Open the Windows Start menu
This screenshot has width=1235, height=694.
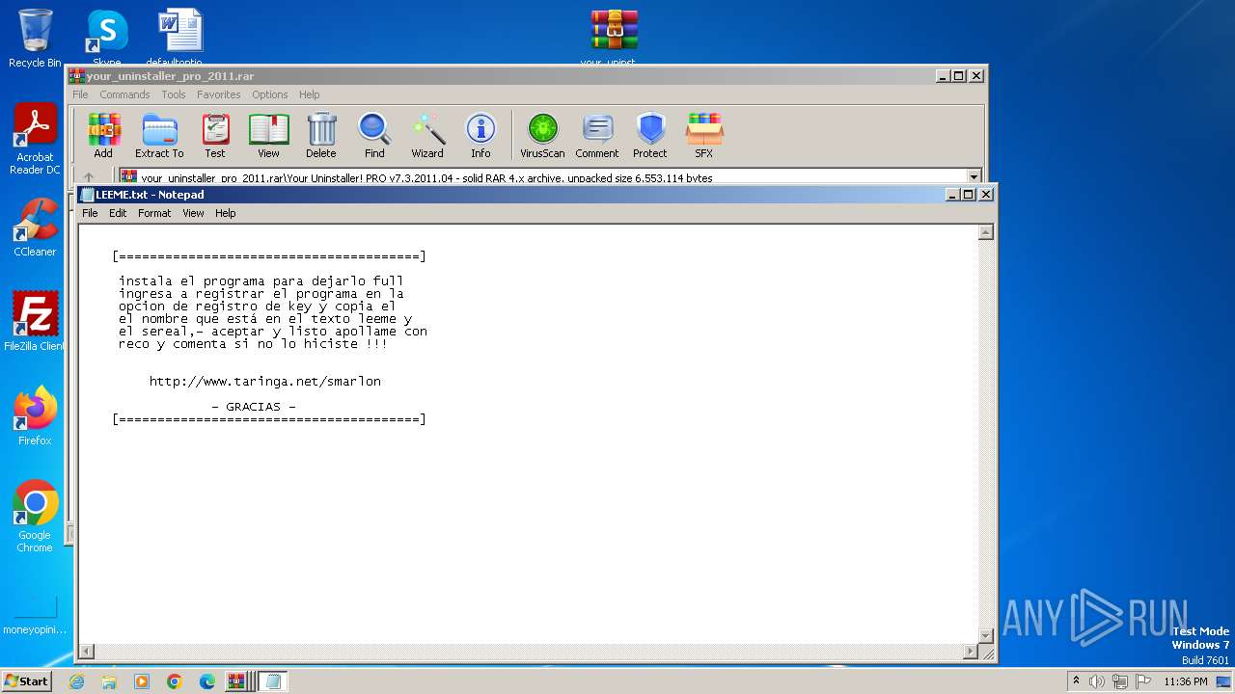pos(26,681)
